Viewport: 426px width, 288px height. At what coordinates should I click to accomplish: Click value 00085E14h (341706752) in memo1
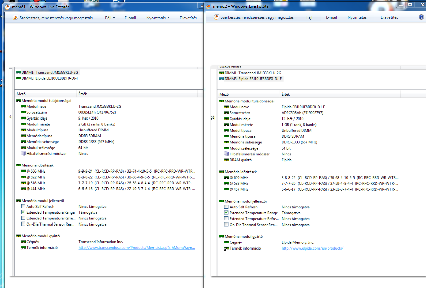pos(97,112)
